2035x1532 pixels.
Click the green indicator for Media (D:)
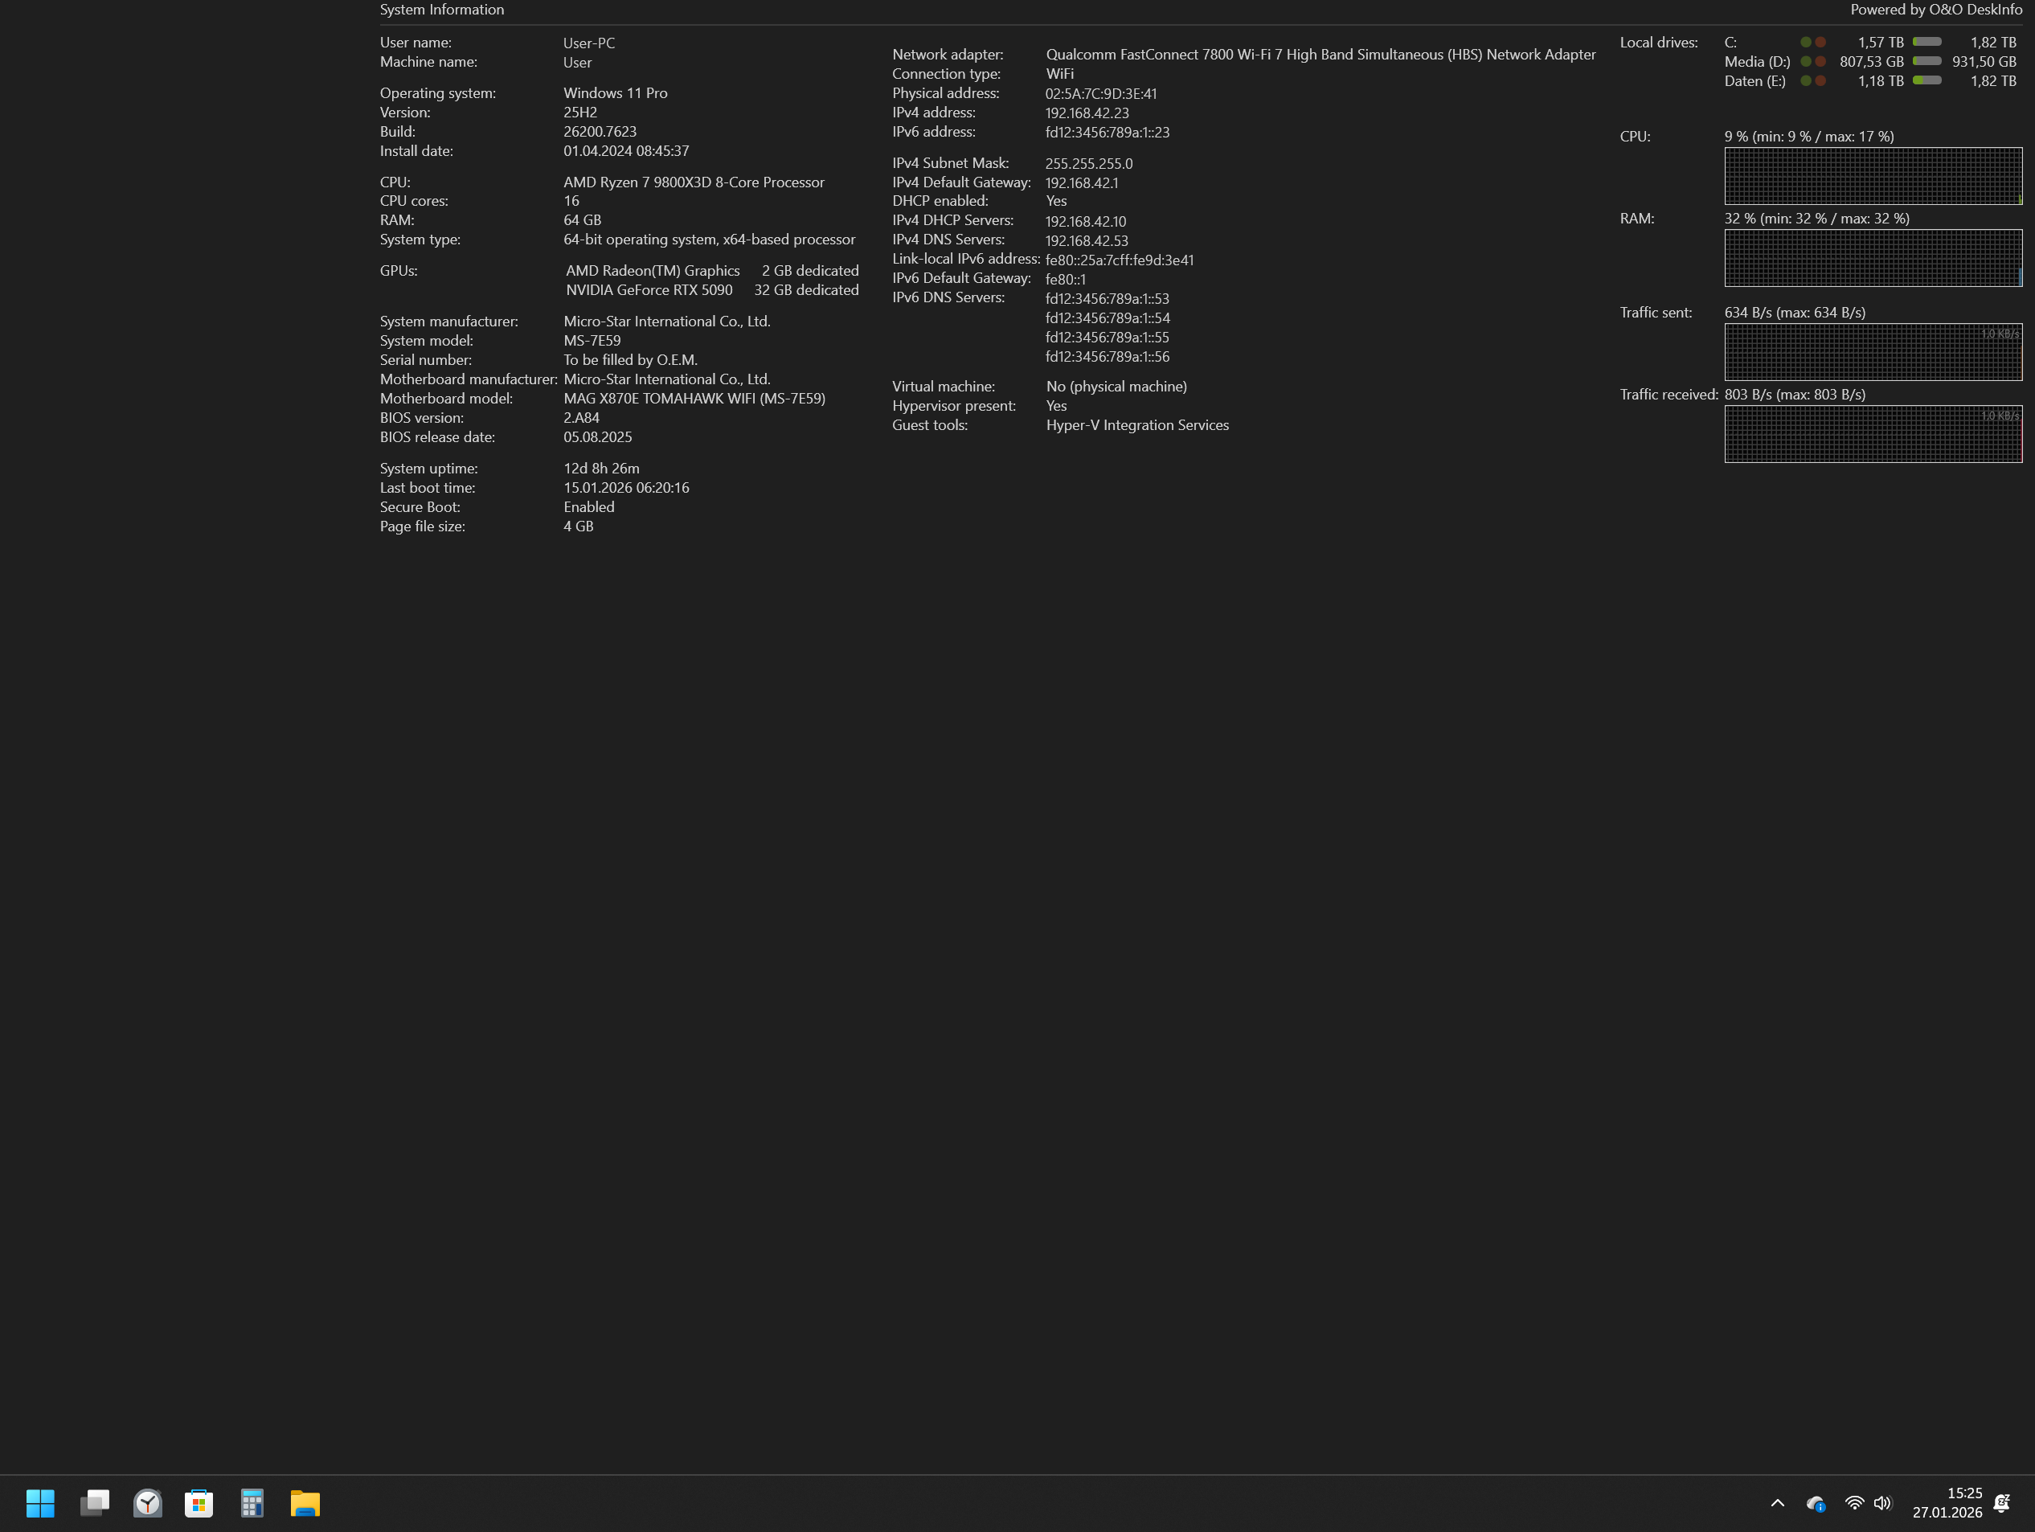(x=1806, y=62)
